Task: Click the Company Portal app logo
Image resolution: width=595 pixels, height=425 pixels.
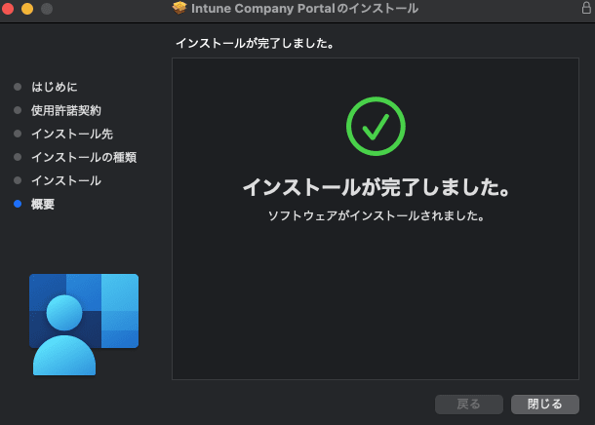Action: coord(84,325)
